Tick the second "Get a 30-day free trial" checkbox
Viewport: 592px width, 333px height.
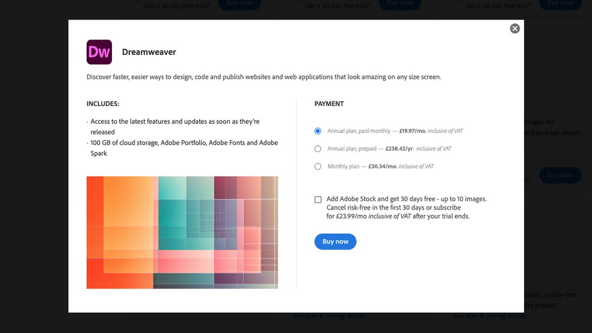tap(296, 1)
